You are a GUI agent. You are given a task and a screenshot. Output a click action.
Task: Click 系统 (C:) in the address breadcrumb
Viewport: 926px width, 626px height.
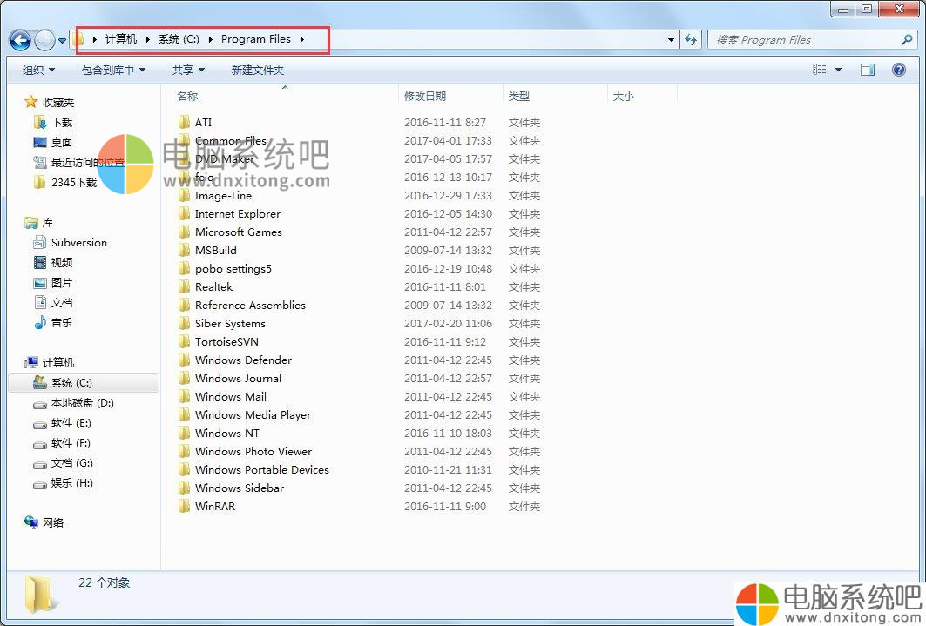click(x=179, y=39)
